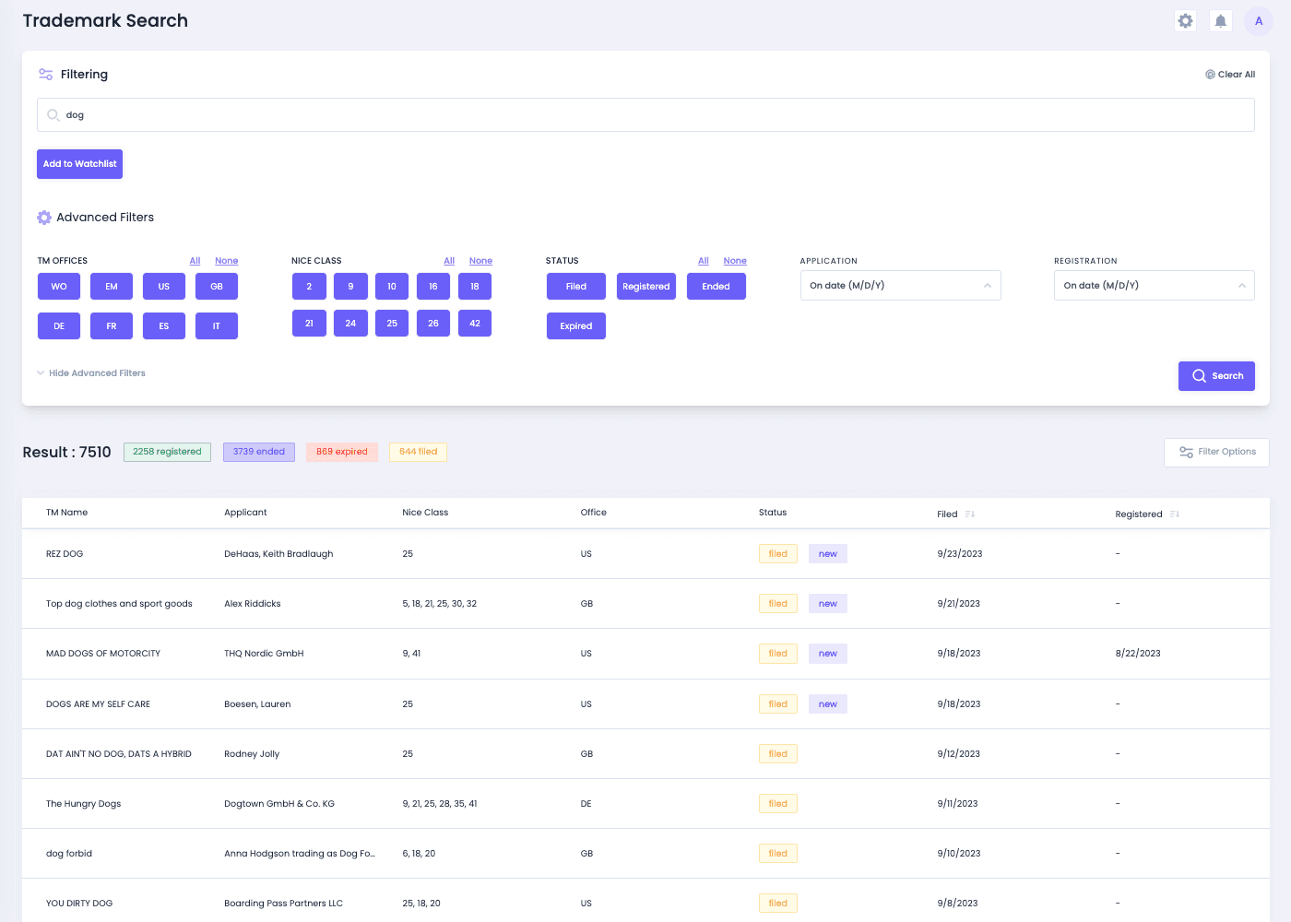Screen dimensions: 1291x922
Task: Toggle Expired status filter
Action: [576, 326]
